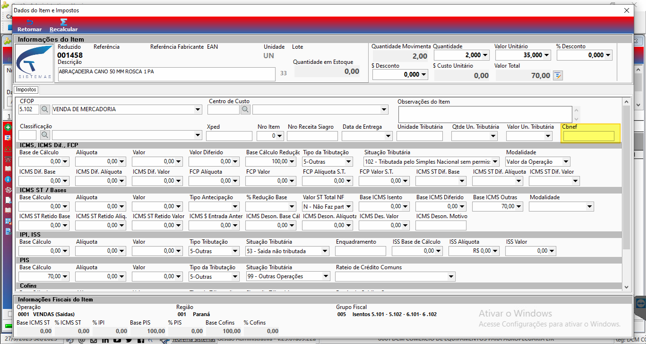The image size is (646, 344).
Task: Click the calculator icon beside Valor Total
Action: [x=558, y=75]
